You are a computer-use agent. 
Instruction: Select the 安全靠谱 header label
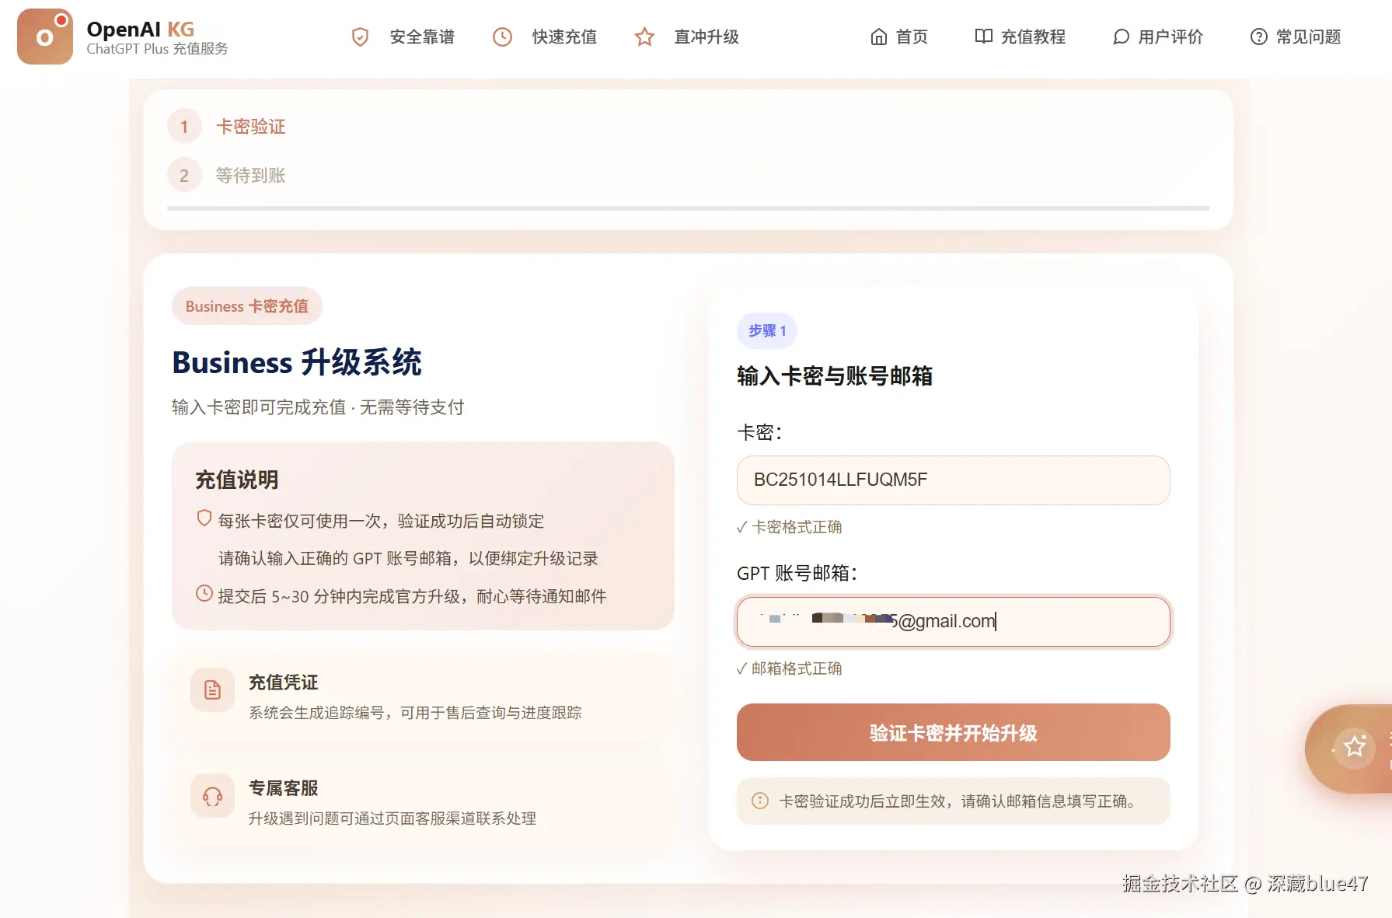point(422,37)
